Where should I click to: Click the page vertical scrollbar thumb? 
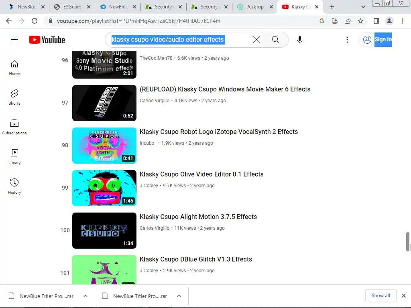coord(408,242)
